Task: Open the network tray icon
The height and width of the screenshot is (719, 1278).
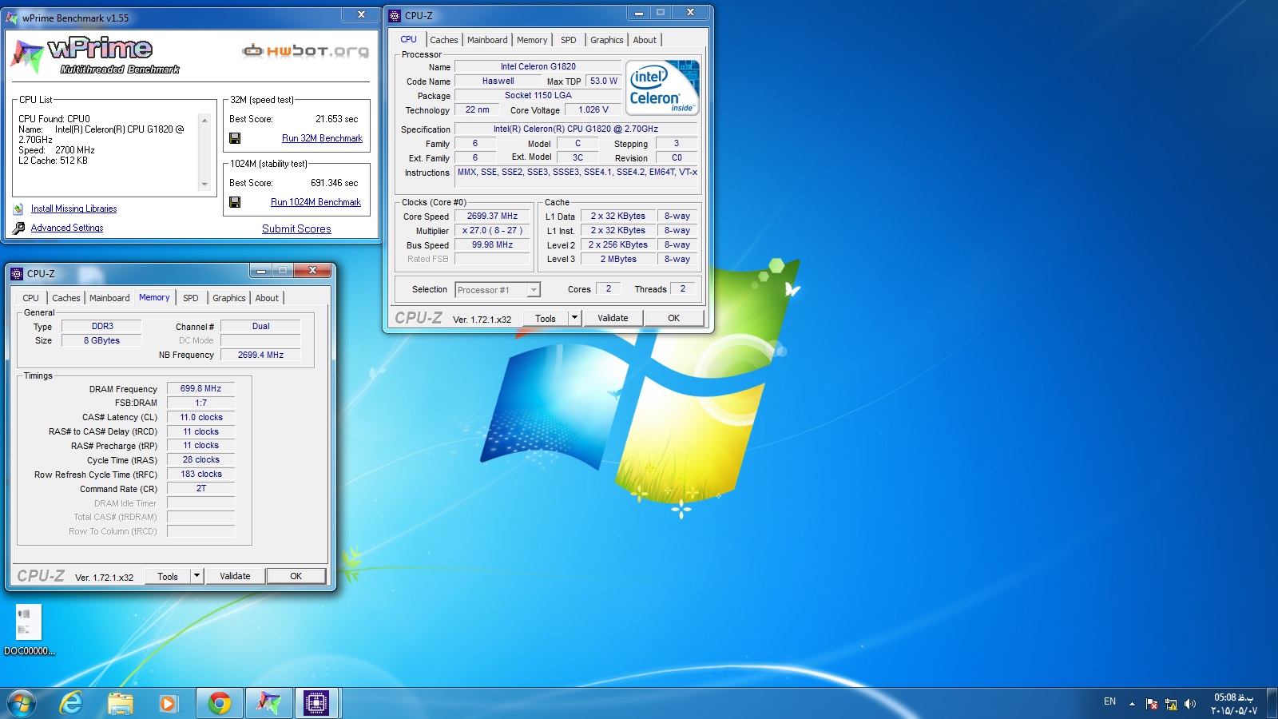Action: 1171,704
